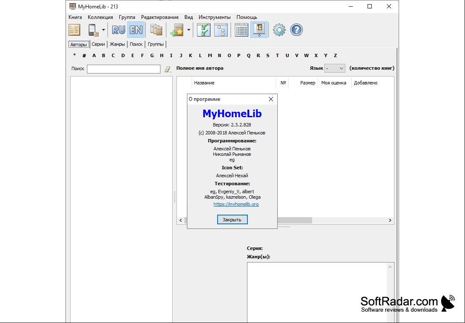Close the О программе dialog with X
The height and width of the screenshot is (323, 465).
pos(271,99)
